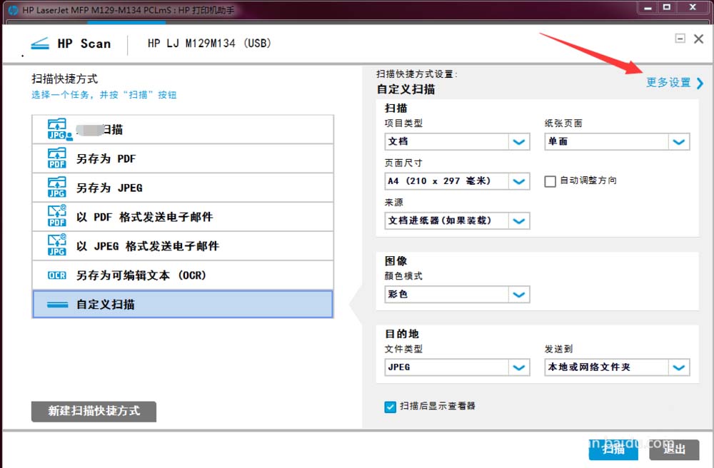Click the JPG email icon beside 以 JPEG 格式发送电子邮件
Screen dimensions: 714x468
pyautogui.click(x=57, y=245)
